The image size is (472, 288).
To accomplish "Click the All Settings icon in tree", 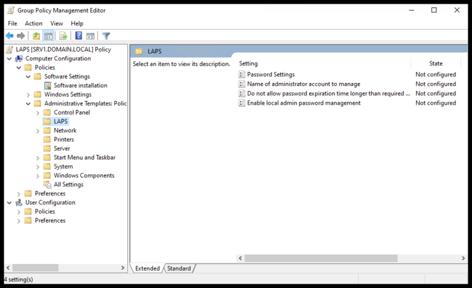I will [x=47, y=184].
